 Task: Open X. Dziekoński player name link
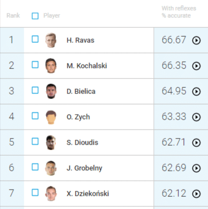click(88, 193)
